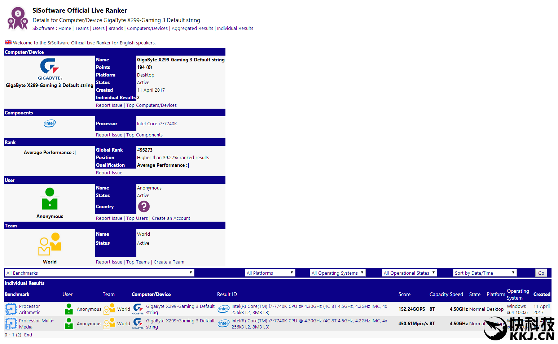Open Computers/Devices navigation link
Image resolution: width=558 pixels, height=344 pixels.
(147, 29)
